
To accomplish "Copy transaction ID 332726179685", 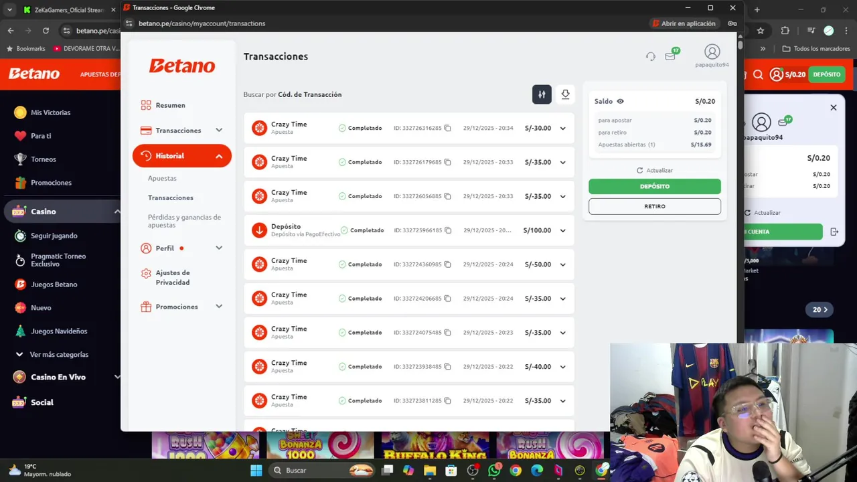I will [448, 162].
